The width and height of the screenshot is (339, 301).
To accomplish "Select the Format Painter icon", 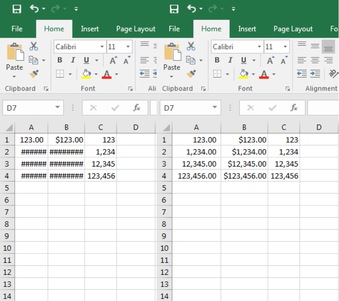I will [x=34, y=74].
